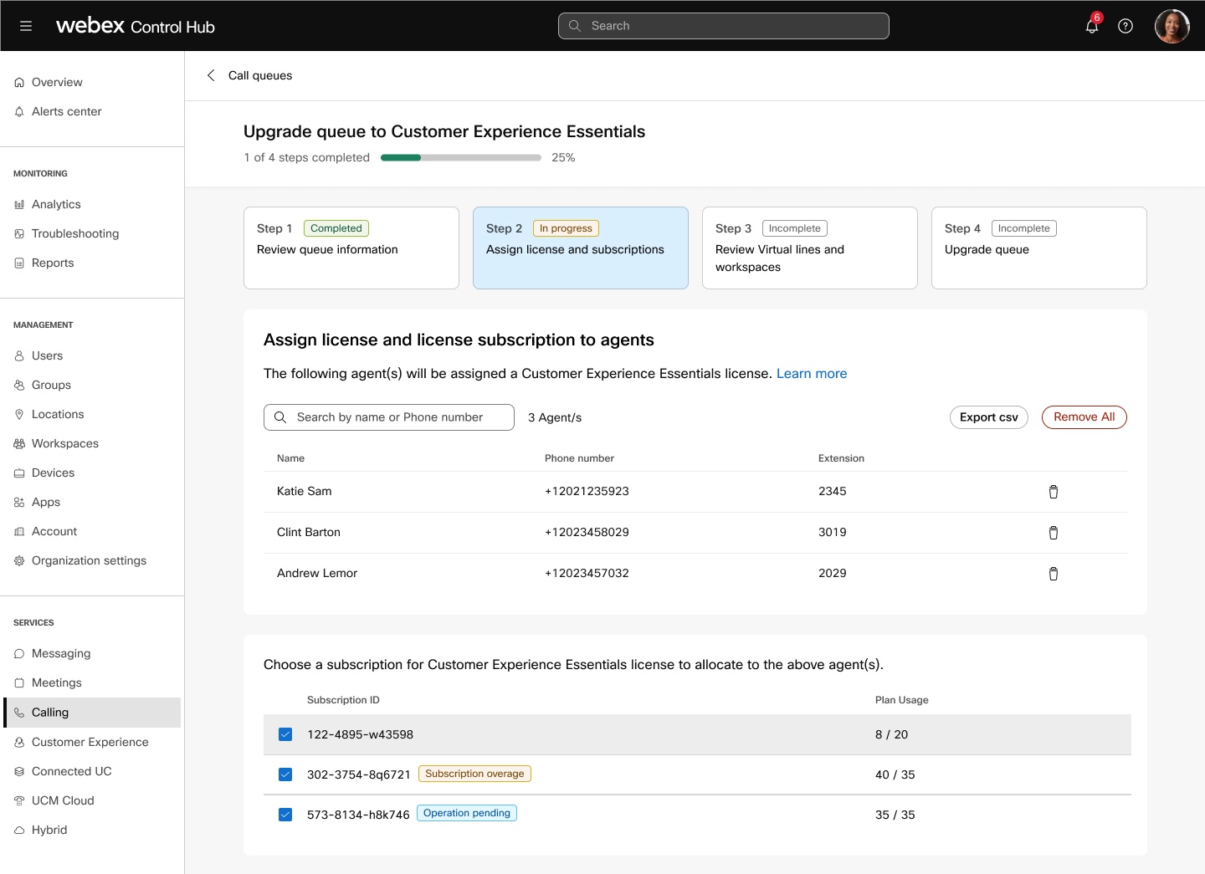Select Step 3 Review Virtual lines card

click(810, 248)
